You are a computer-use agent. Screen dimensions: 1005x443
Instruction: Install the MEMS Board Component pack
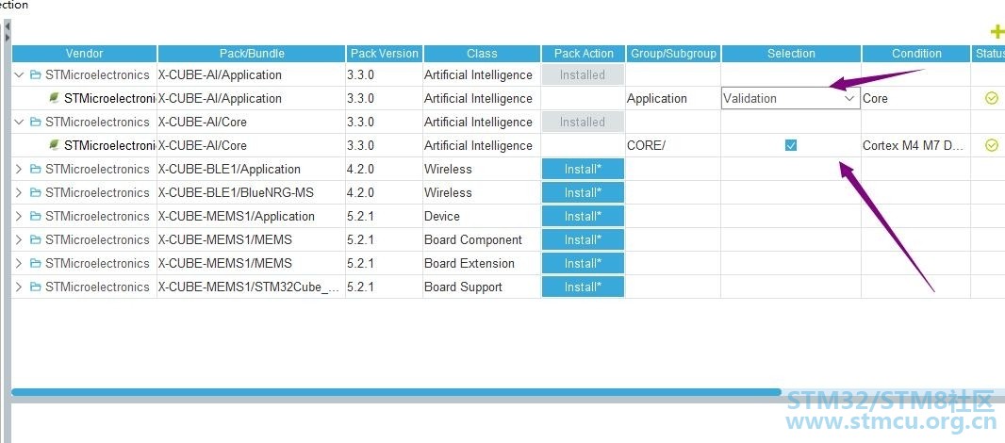583,239
